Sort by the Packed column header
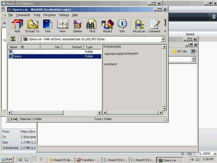Viewport: 217px width, 163px height. click(73, 47)
